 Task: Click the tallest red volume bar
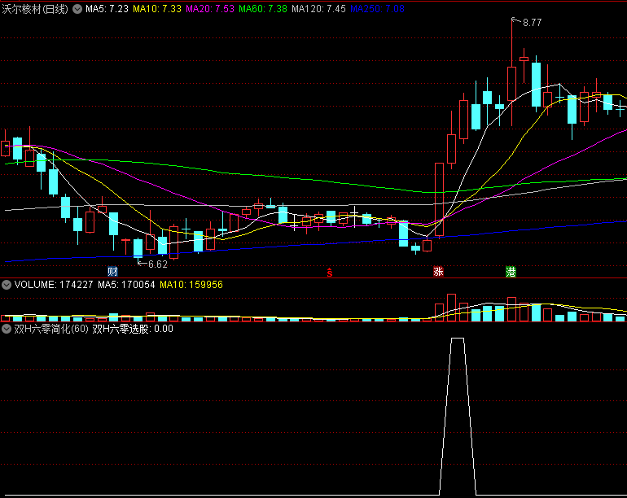(451, 308)
